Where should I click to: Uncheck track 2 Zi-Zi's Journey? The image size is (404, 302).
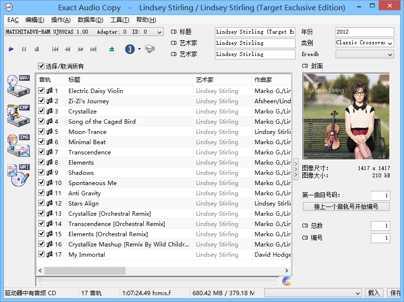coord(41,101)
